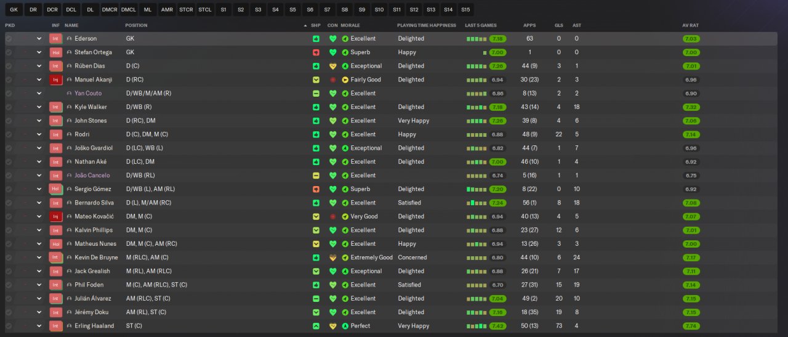Select the STCL position tab
The width and height of the screenshot is (788, 337).
tap(205, 10)
